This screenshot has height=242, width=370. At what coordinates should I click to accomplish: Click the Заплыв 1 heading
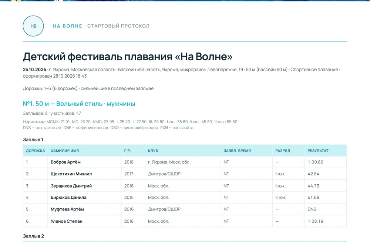33,140
